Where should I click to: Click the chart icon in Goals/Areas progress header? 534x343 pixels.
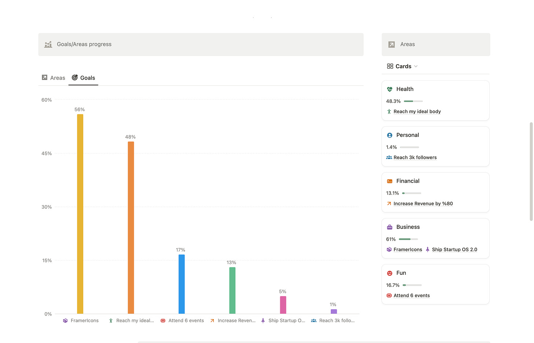[x=48, y=44]
